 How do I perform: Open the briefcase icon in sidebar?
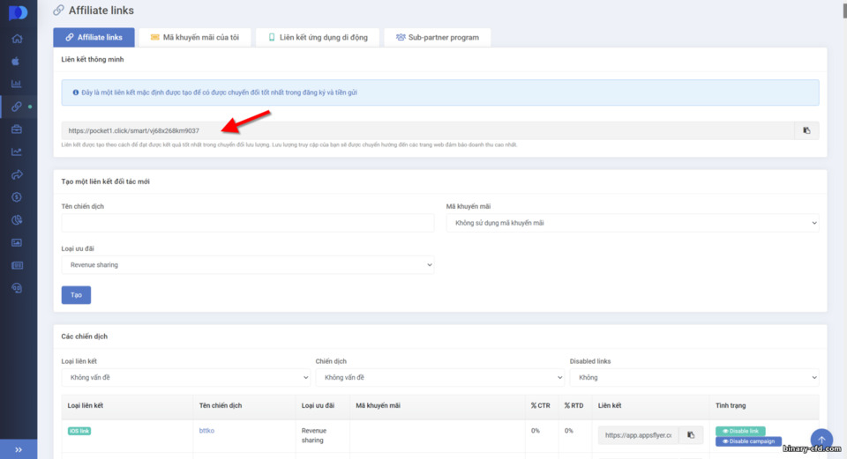click(17, 129)
